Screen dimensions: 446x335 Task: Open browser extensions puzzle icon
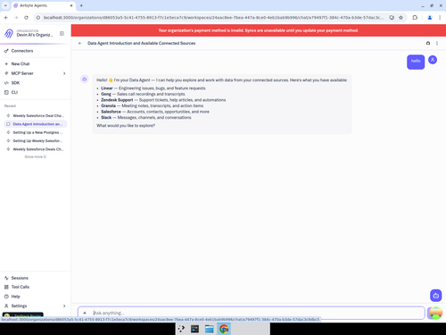(x=415, y=18)
